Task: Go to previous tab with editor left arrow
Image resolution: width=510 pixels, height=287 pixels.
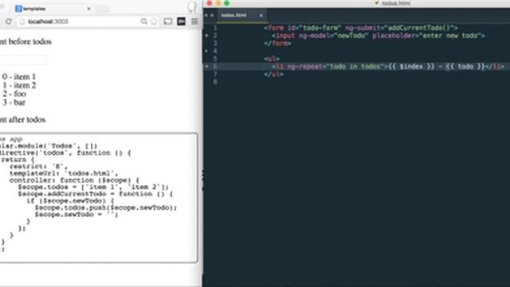Action: point(206,15)
